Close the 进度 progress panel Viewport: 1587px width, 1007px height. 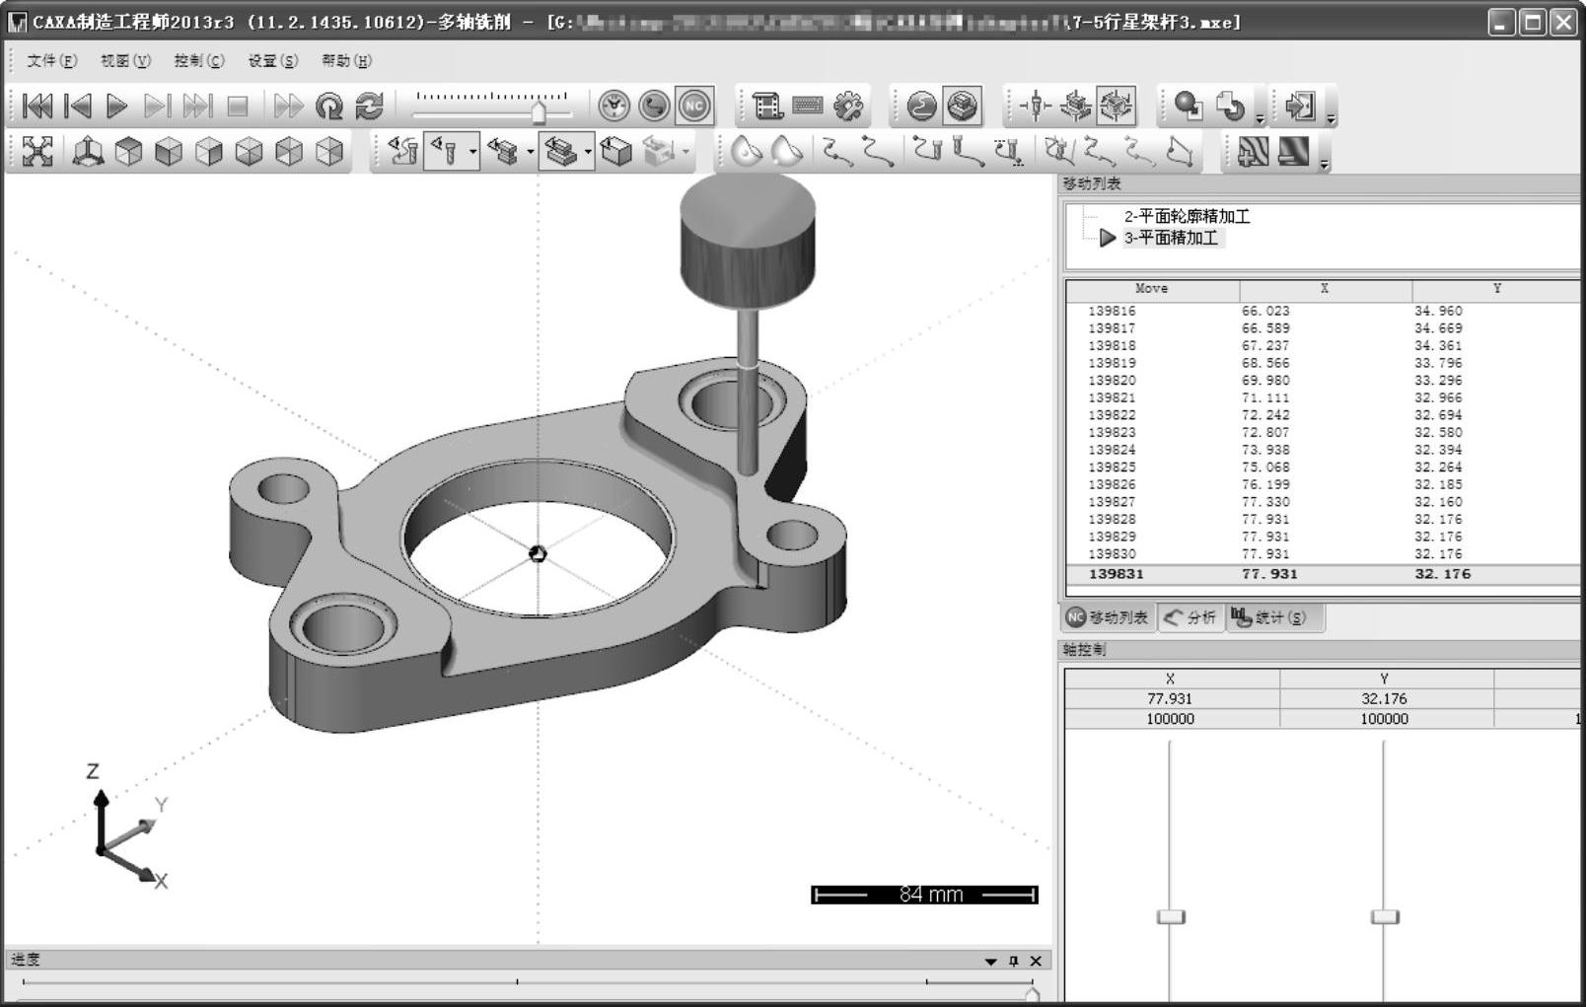click(1036, 962)
